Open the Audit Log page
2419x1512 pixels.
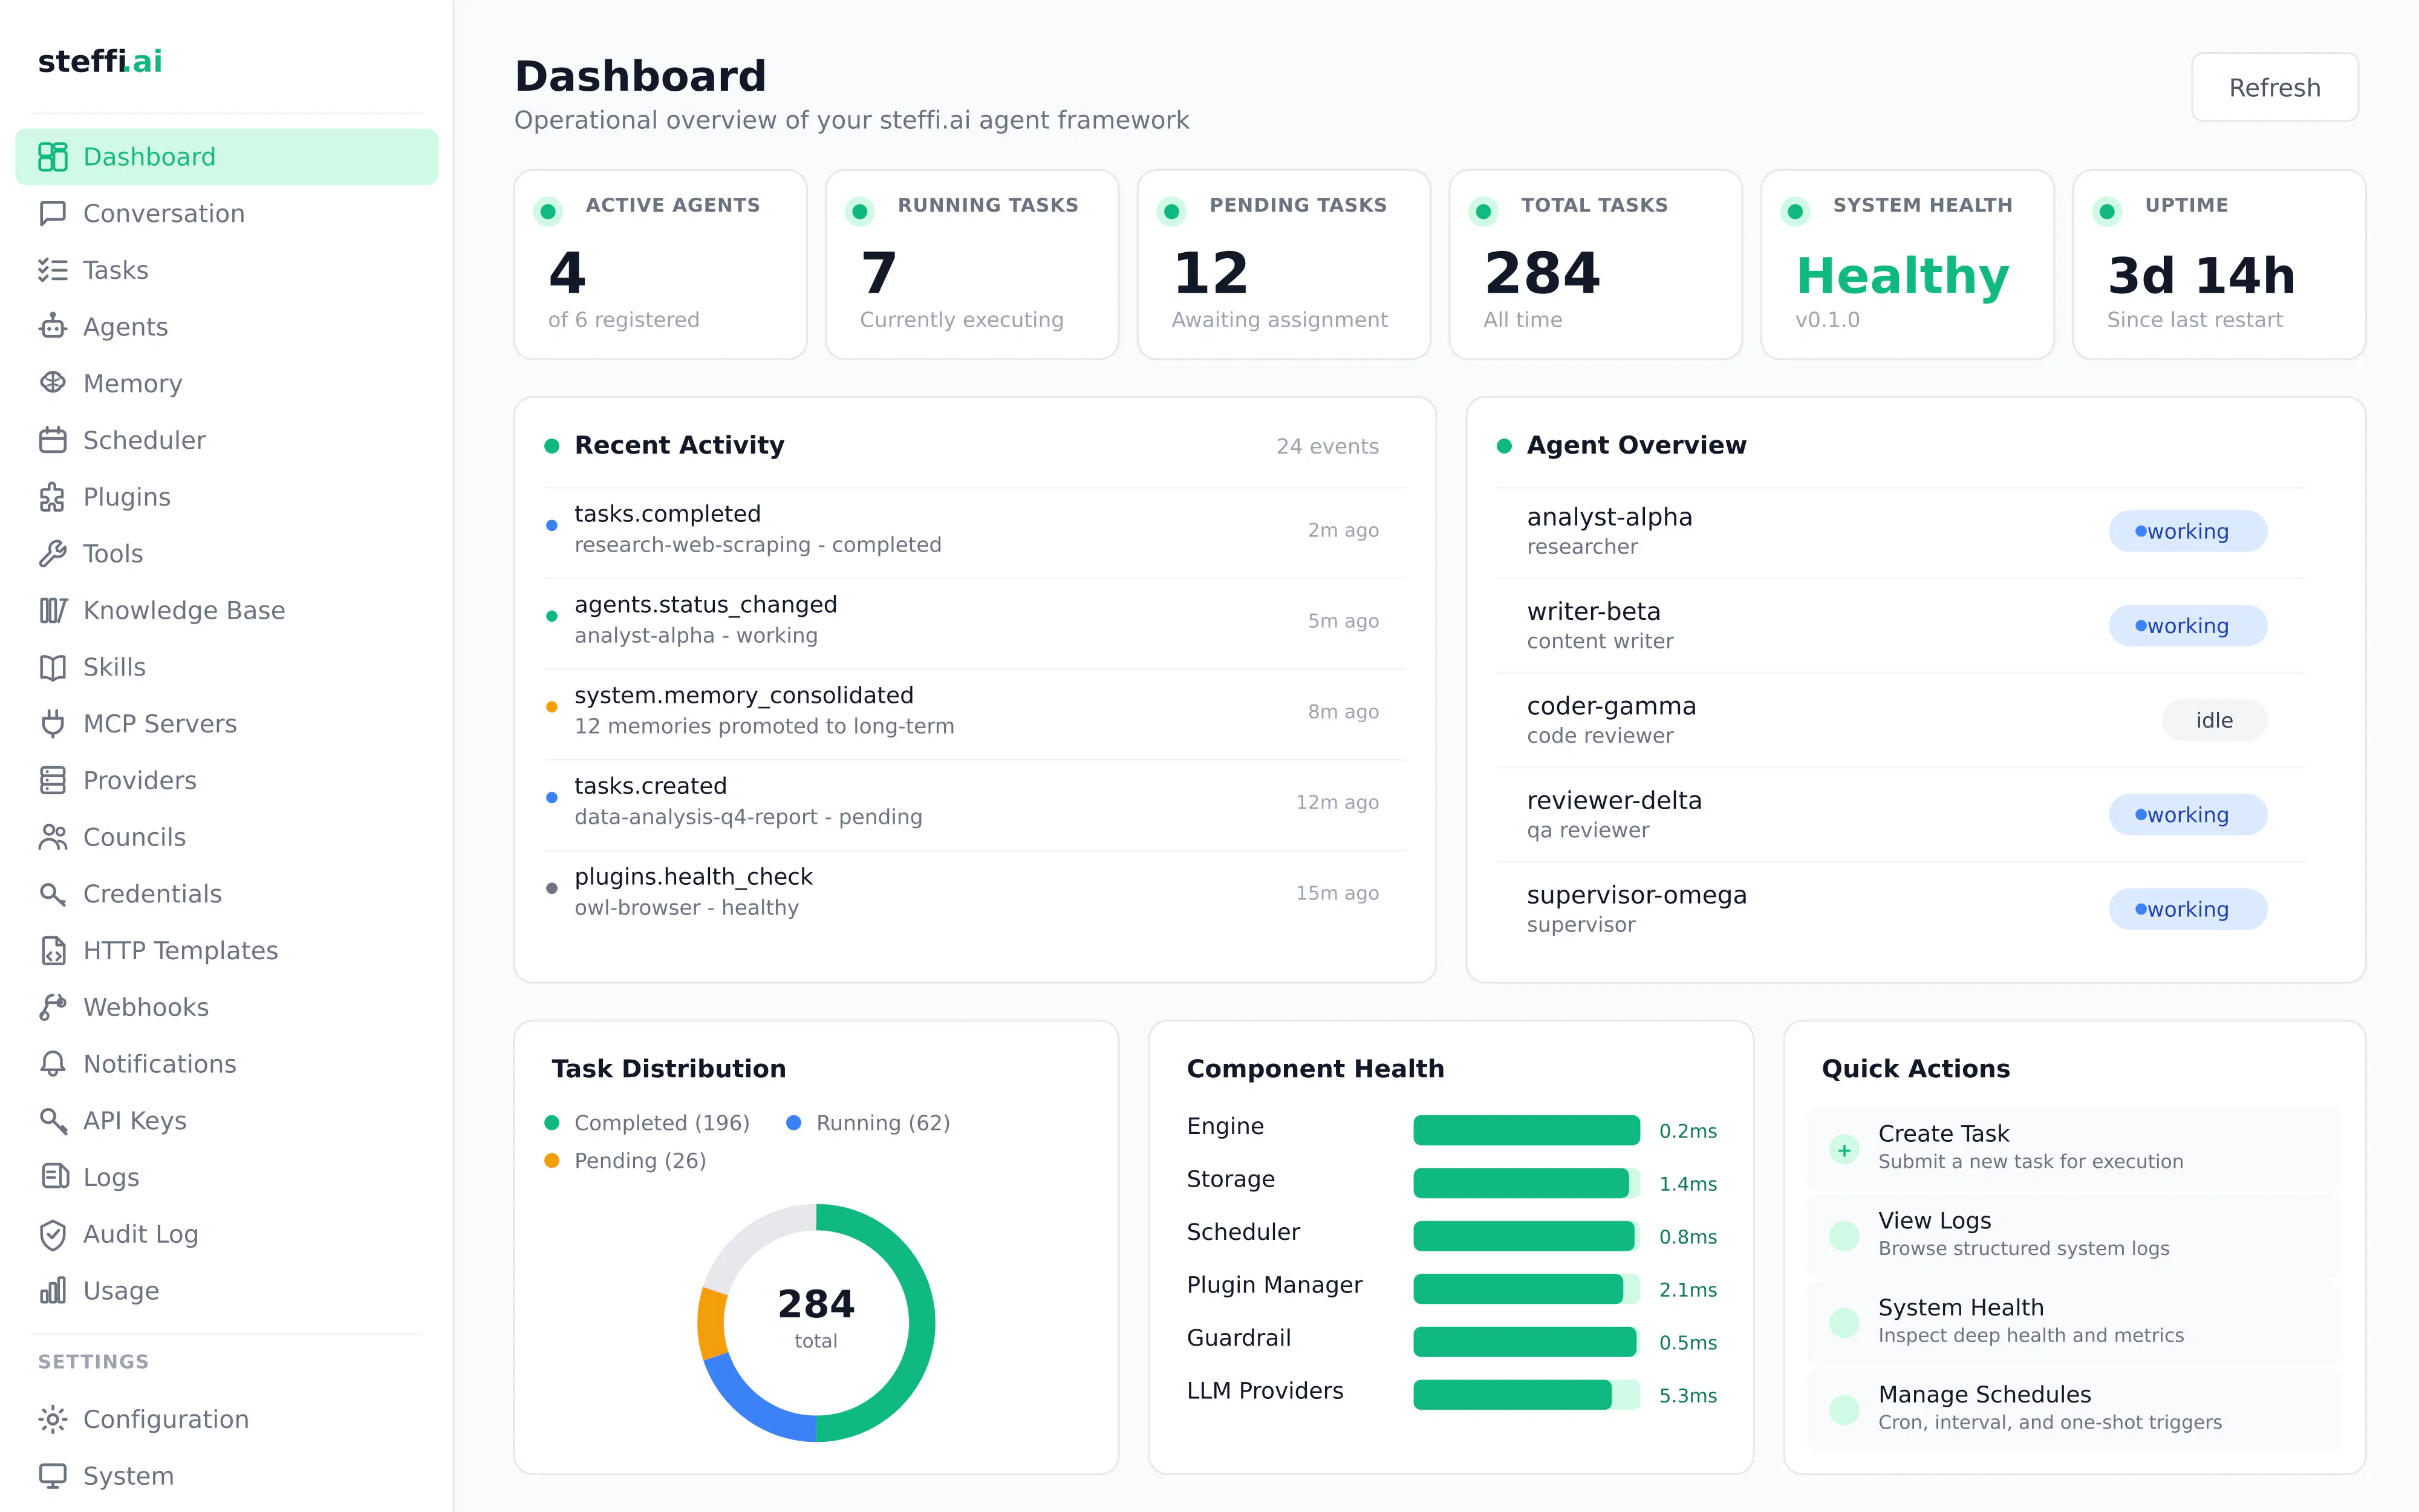click(x=227, y=1234)
